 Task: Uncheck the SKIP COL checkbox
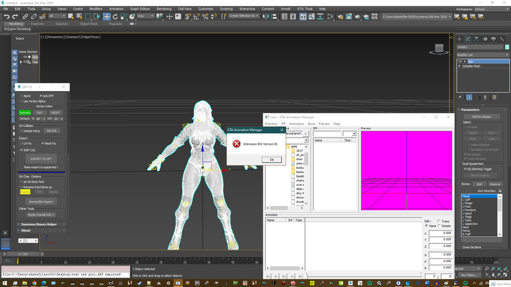pyautogui.click(x=22, y=150)
